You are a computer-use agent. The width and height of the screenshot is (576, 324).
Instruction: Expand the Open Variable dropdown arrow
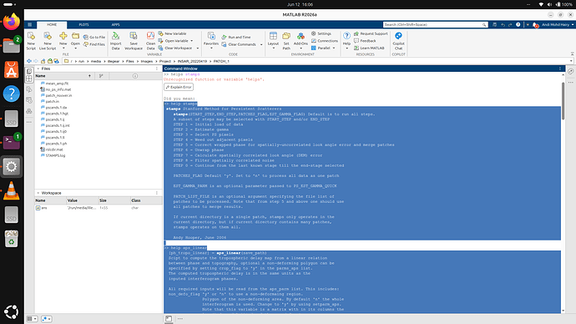pos(191,41)
